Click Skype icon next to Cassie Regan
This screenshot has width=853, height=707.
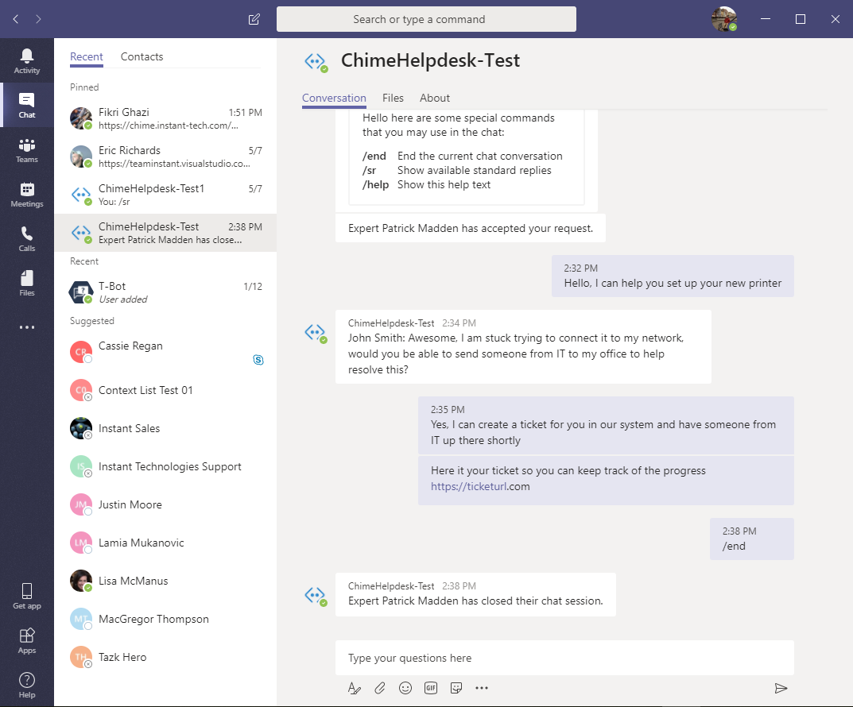tap(258, 360)
